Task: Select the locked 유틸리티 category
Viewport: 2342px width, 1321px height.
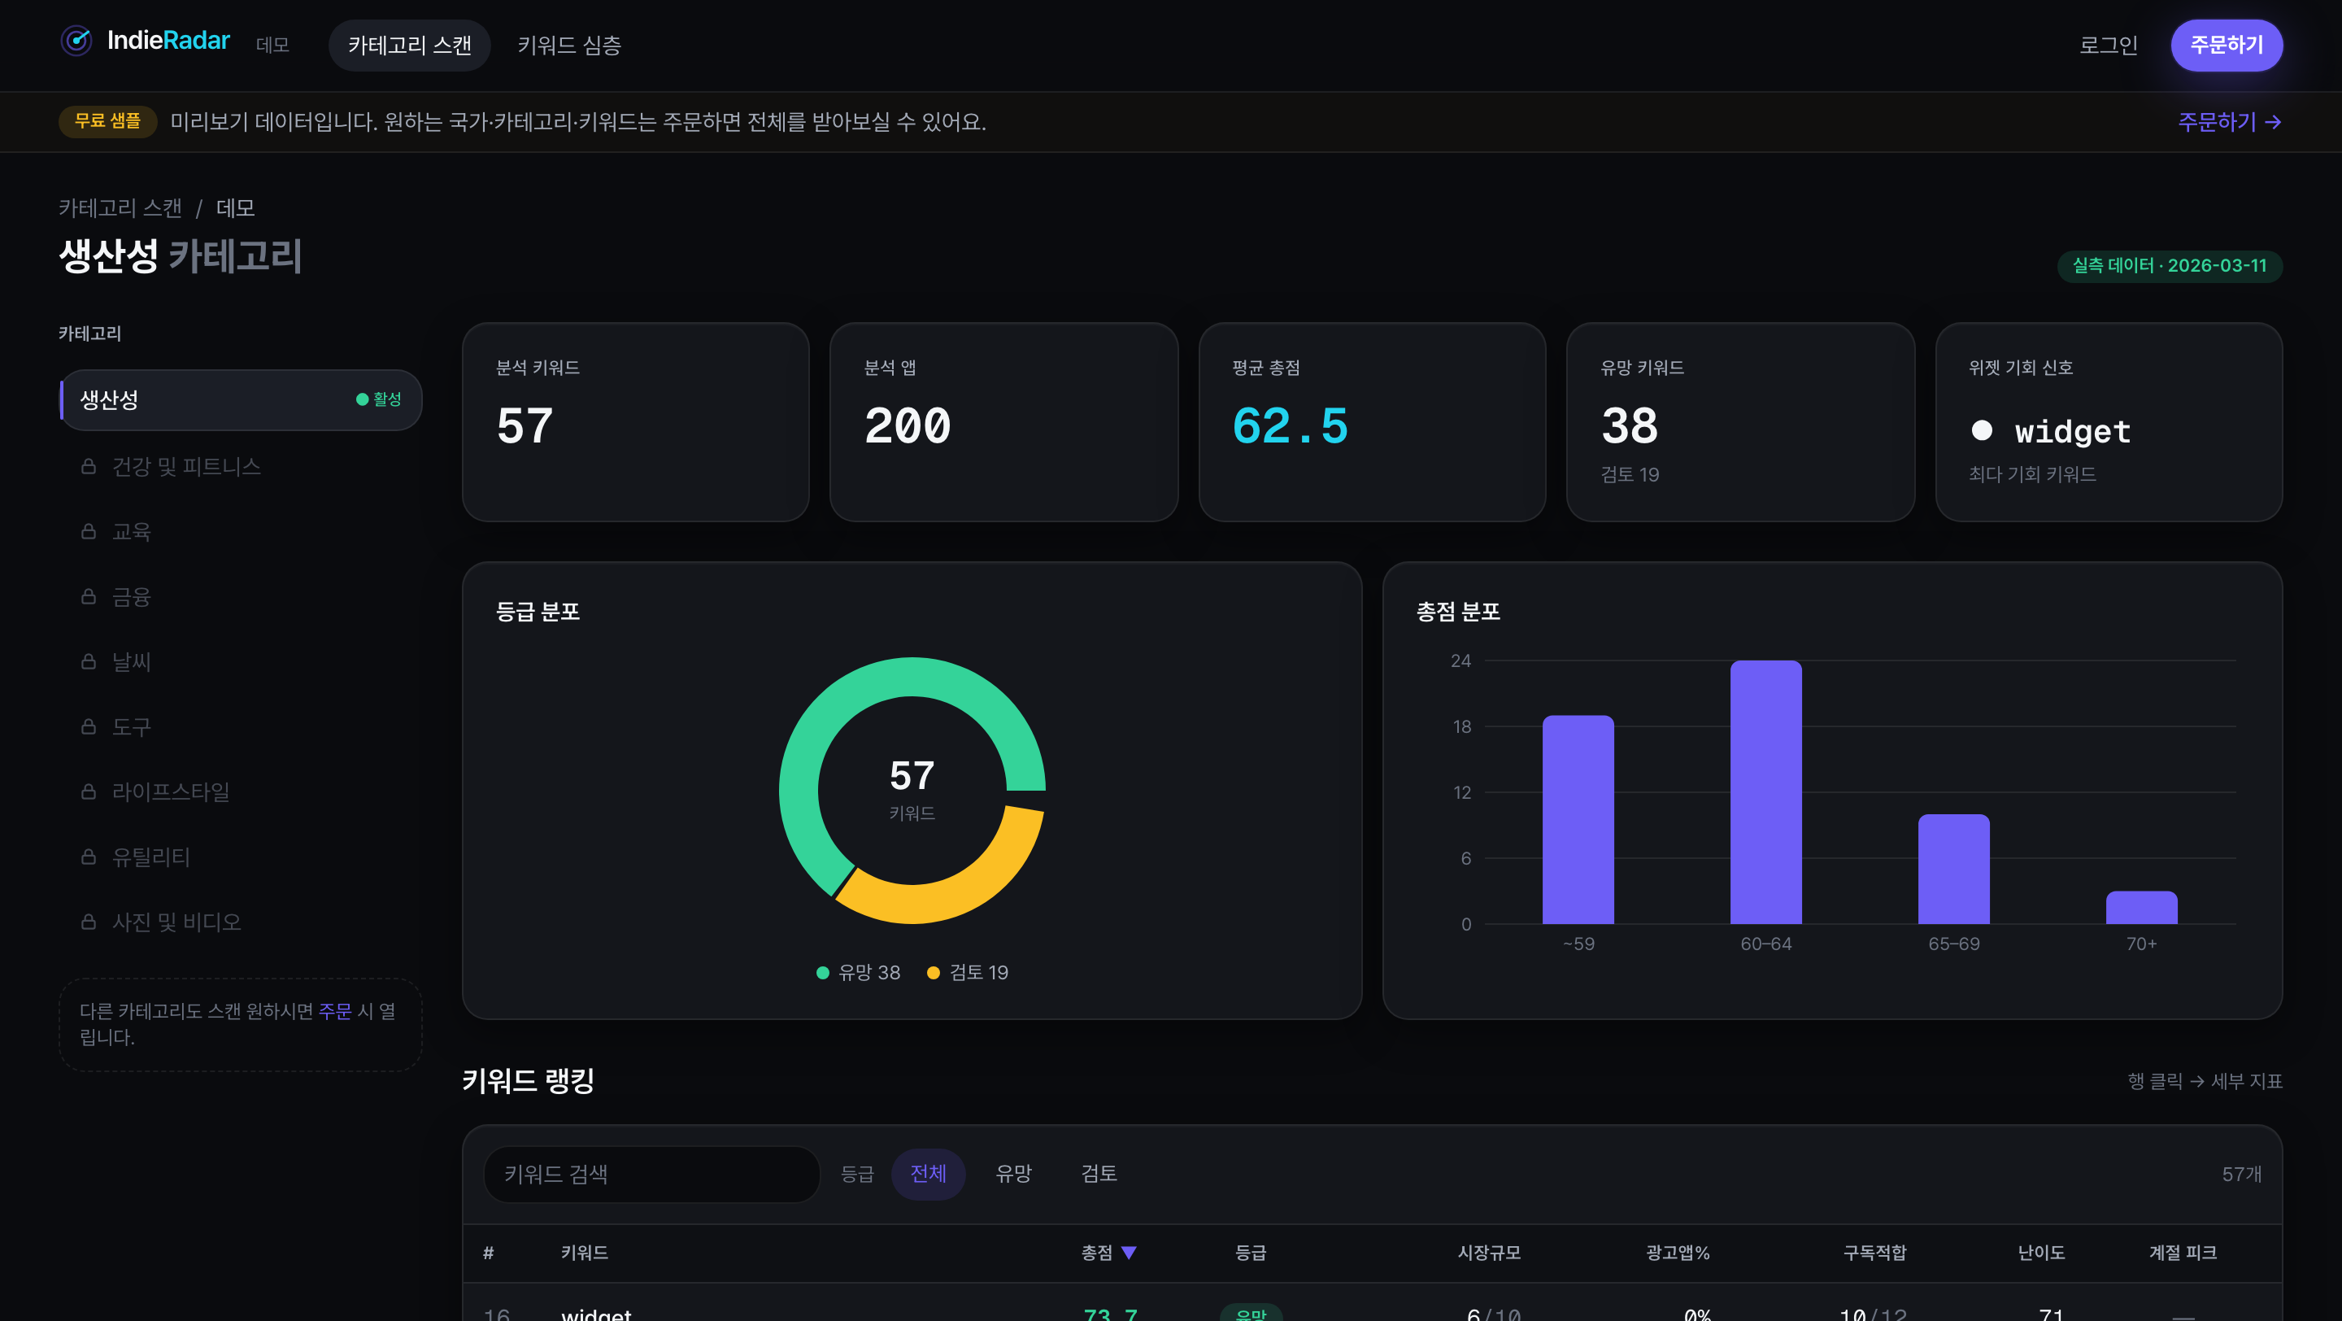Action: click(241, 857)
